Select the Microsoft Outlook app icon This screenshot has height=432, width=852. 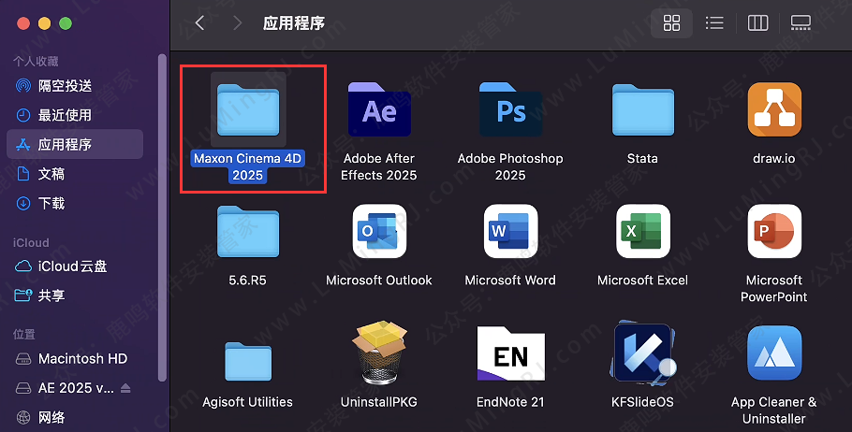[379, 231]
